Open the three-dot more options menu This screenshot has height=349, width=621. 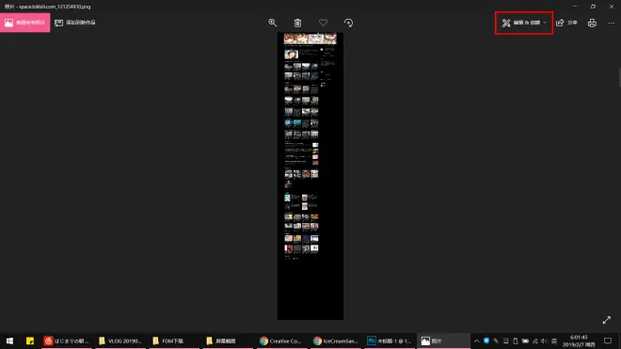tap(611, 23)
